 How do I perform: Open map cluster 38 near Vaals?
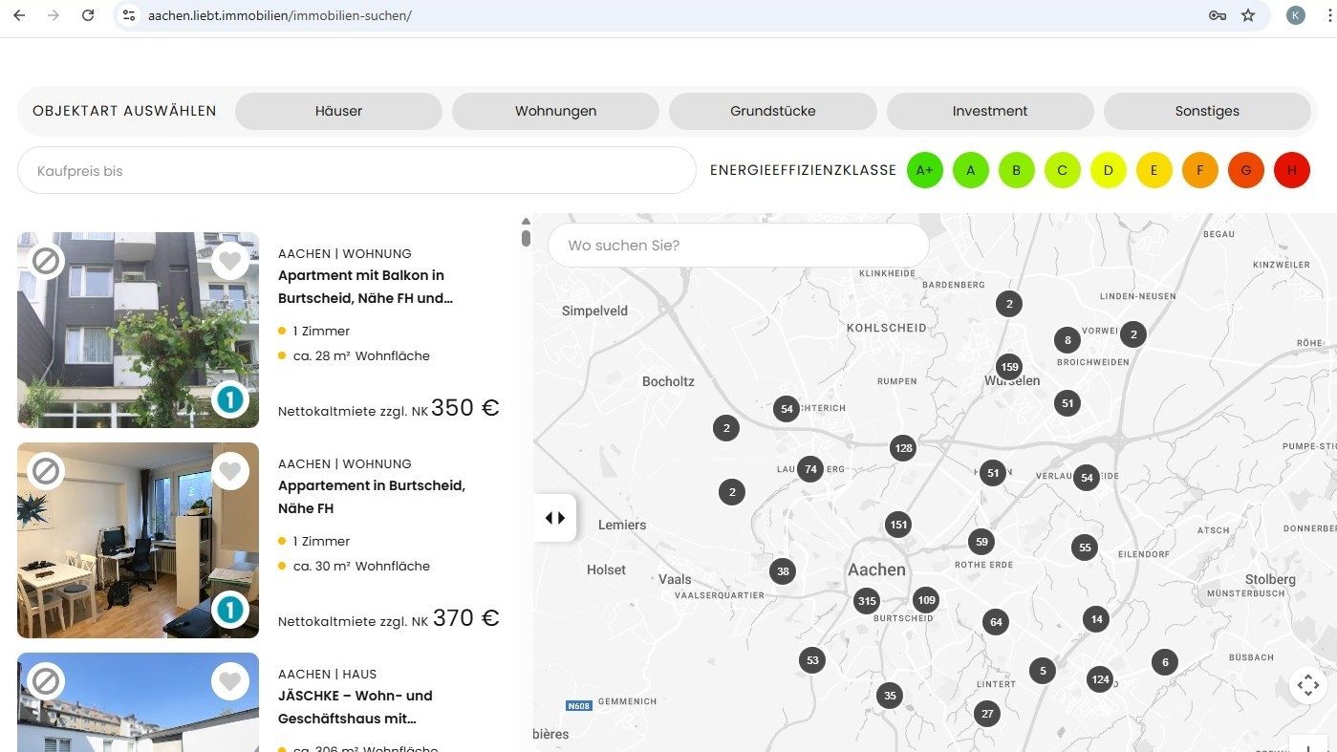click(783, 571)
